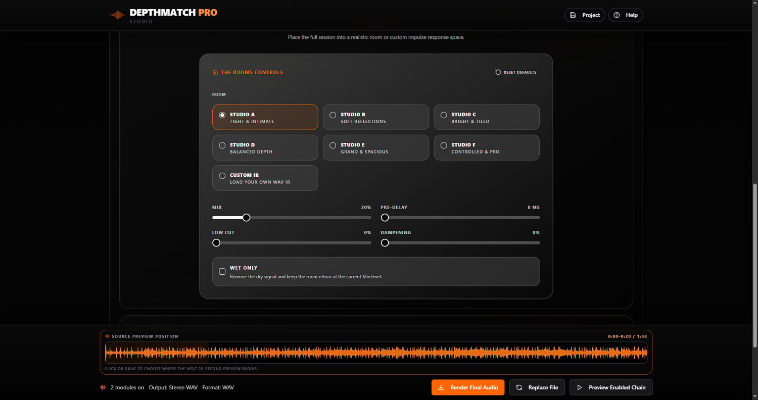Screen dimensions: 758x400
Task: Click the Pre-Delay 0 MS value
Action: [x=534, y=208]
